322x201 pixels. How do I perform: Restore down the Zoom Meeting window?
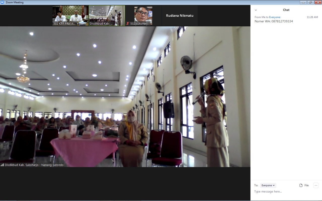point(310,2)
